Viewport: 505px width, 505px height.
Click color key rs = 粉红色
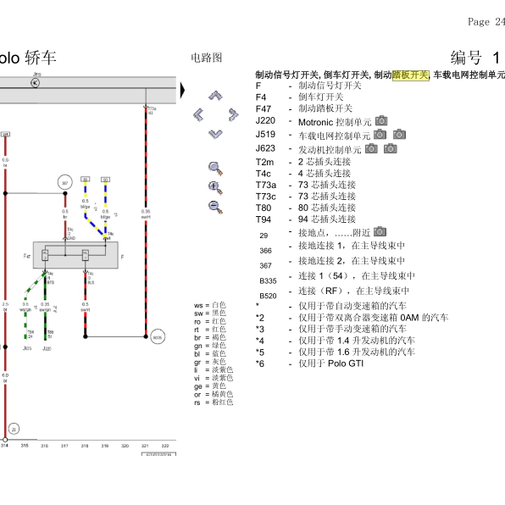click(x=214, y=402)
